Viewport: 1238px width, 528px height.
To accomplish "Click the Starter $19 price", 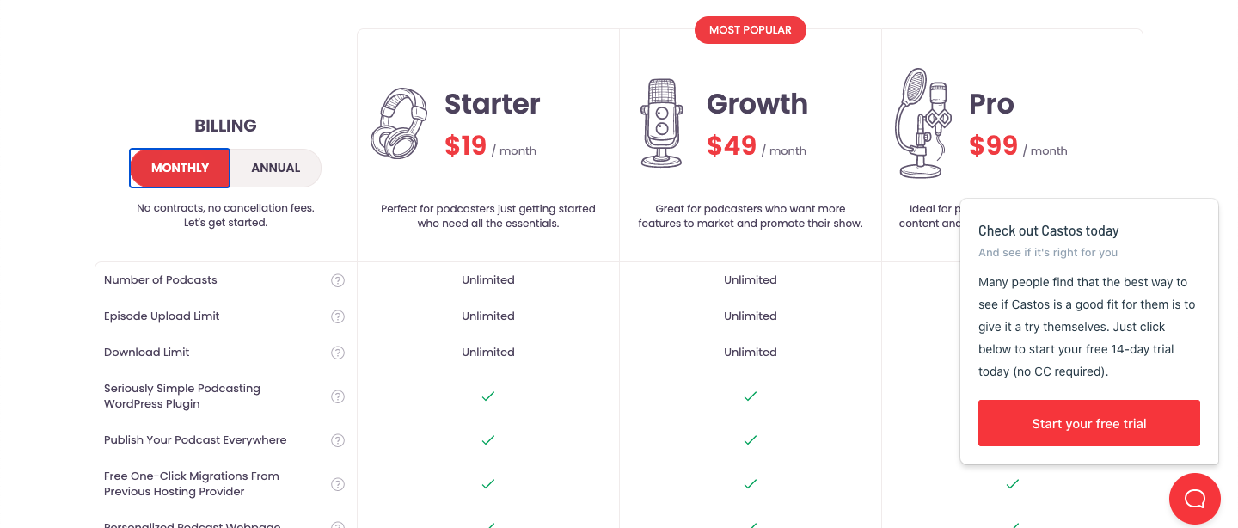I will [x=466, y=146].
